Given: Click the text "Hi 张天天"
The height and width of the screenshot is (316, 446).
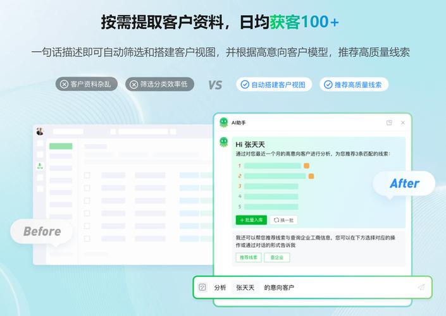Looking at the screenshot, I should pyautogui.click(x=250, y=145).
